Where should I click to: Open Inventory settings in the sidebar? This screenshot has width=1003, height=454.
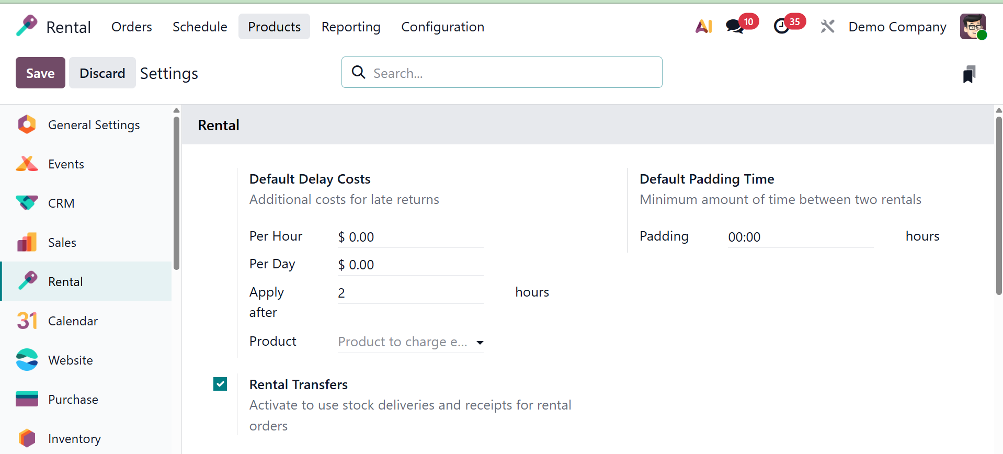tap(74, 439)
